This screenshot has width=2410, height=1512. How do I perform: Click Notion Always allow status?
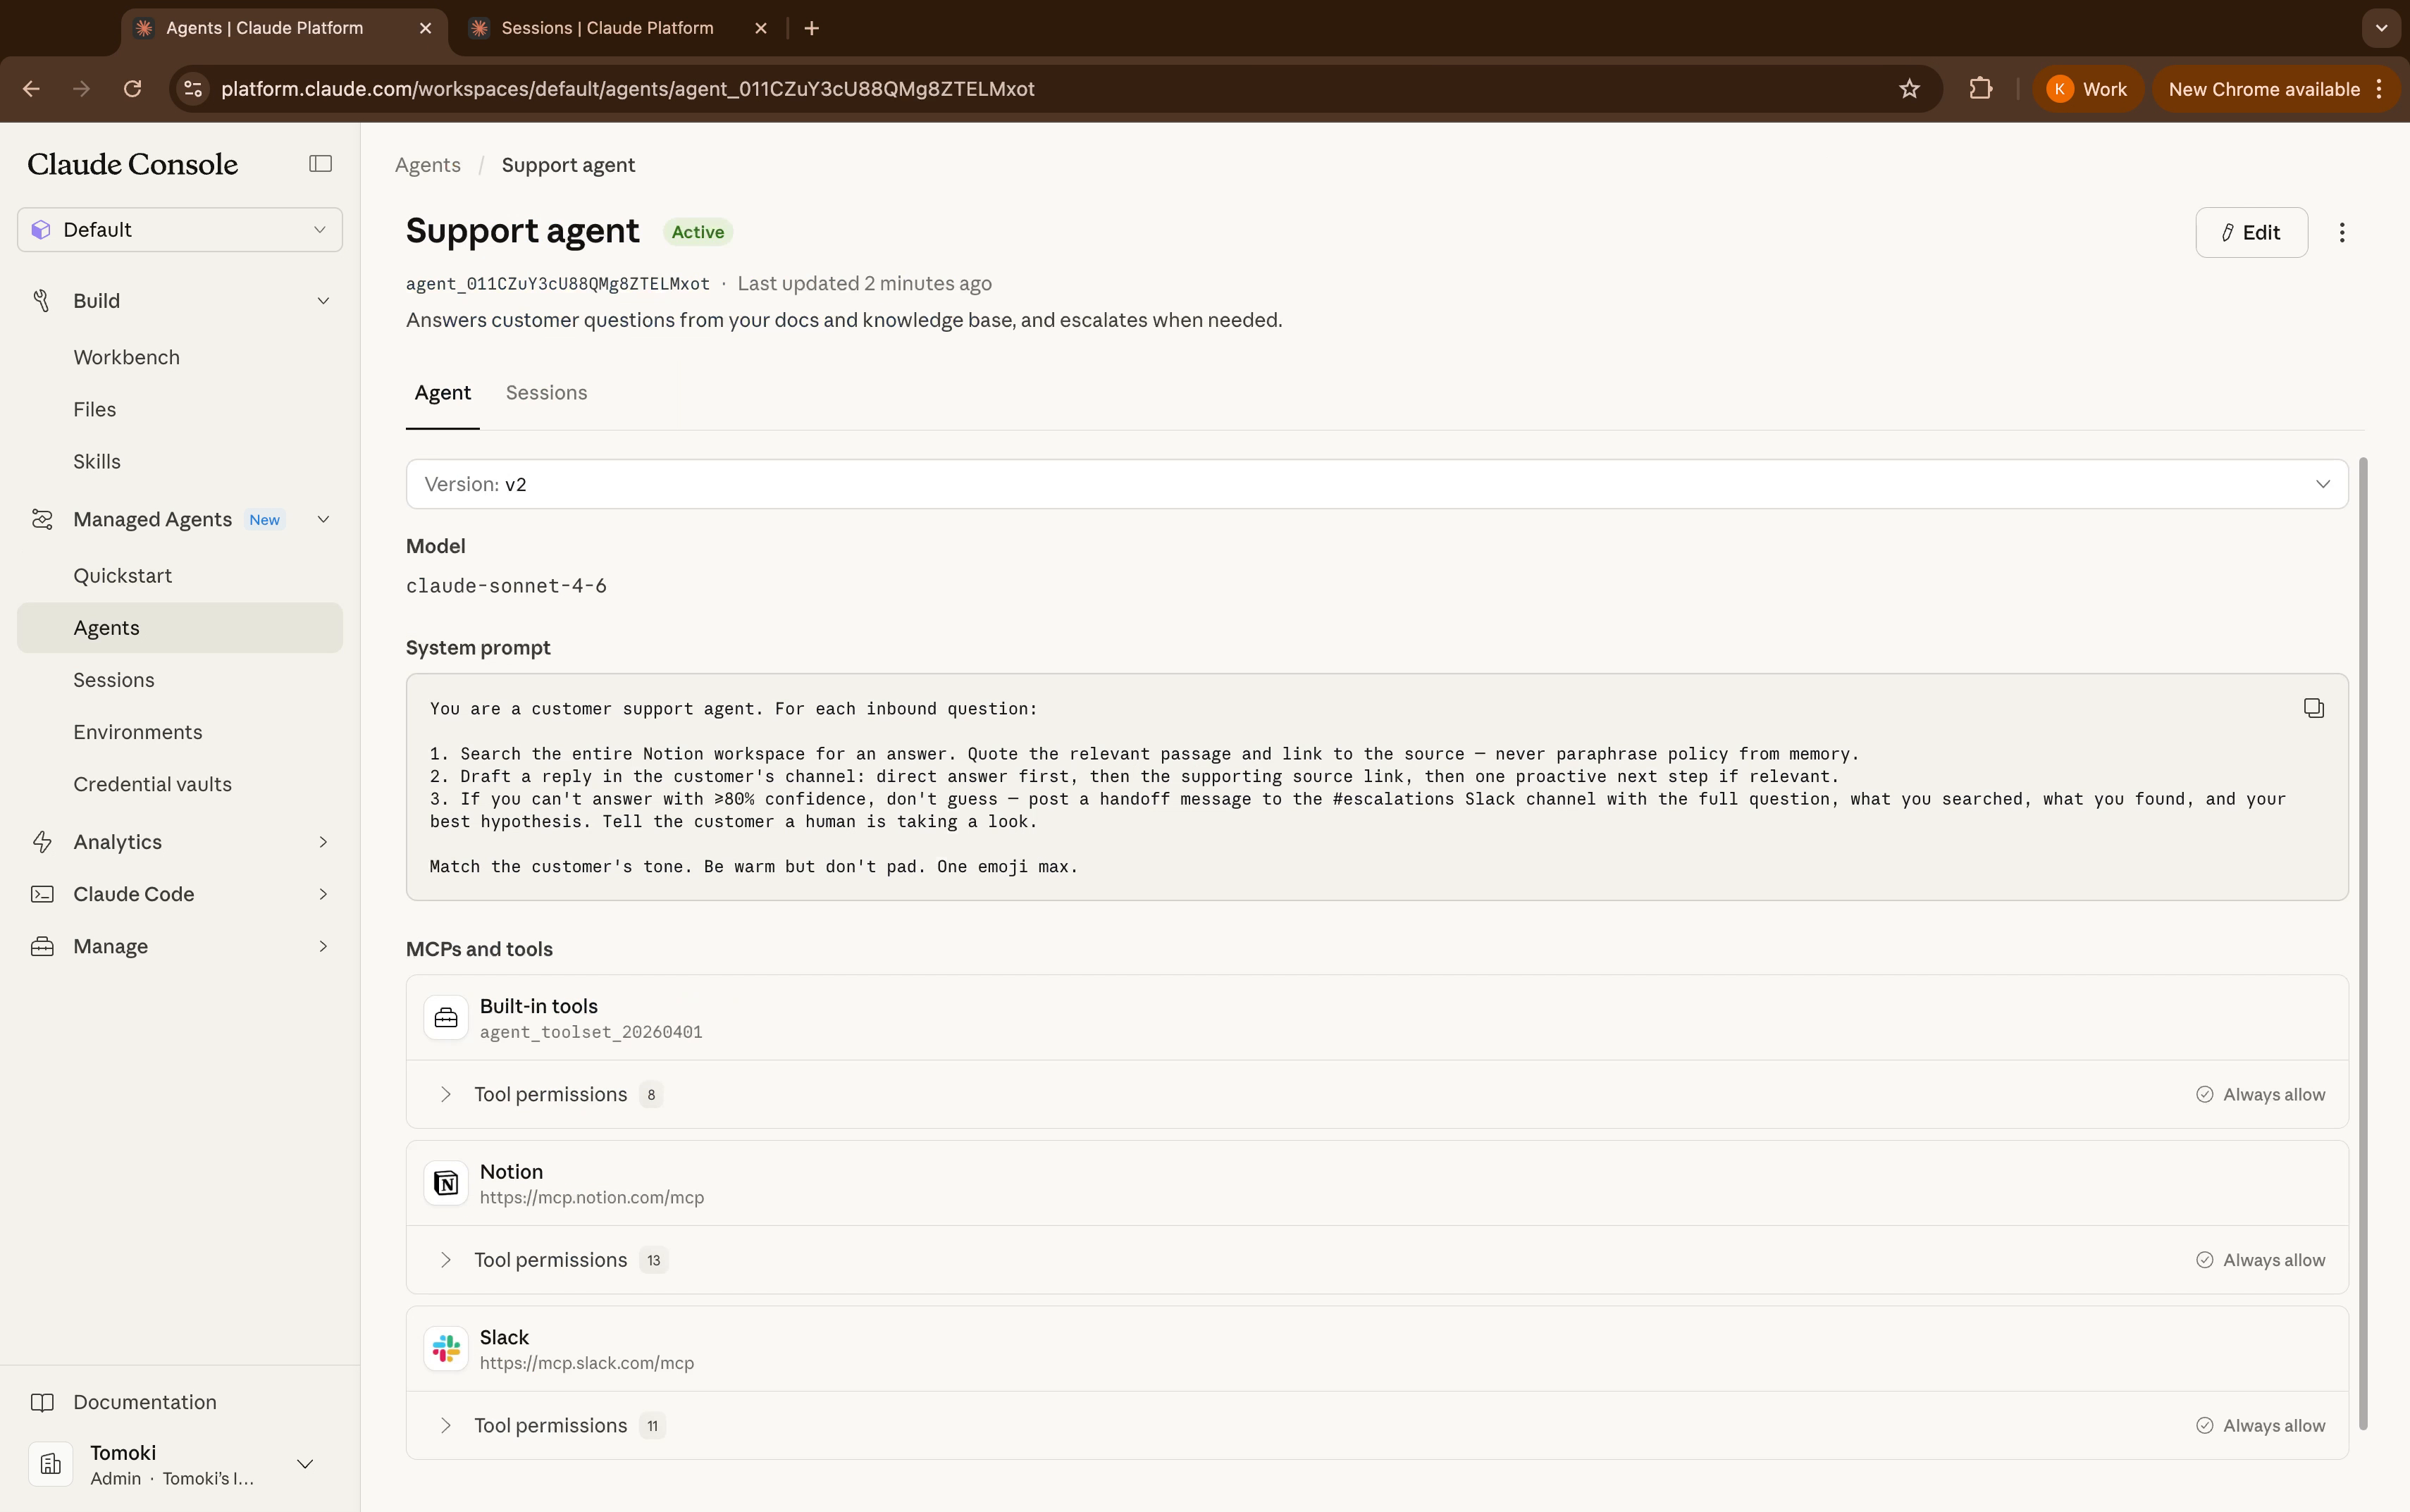coord(2260,1260)
